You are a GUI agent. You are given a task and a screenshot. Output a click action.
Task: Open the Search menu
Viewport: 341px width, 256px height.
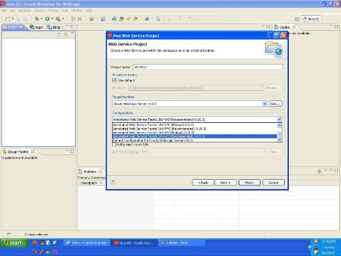coord(40,10)
